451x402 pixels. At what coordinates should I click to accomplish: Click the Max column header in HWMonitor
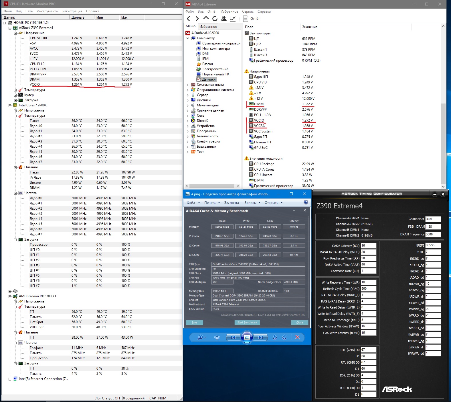pyautogui.click(x=132, y=17)
